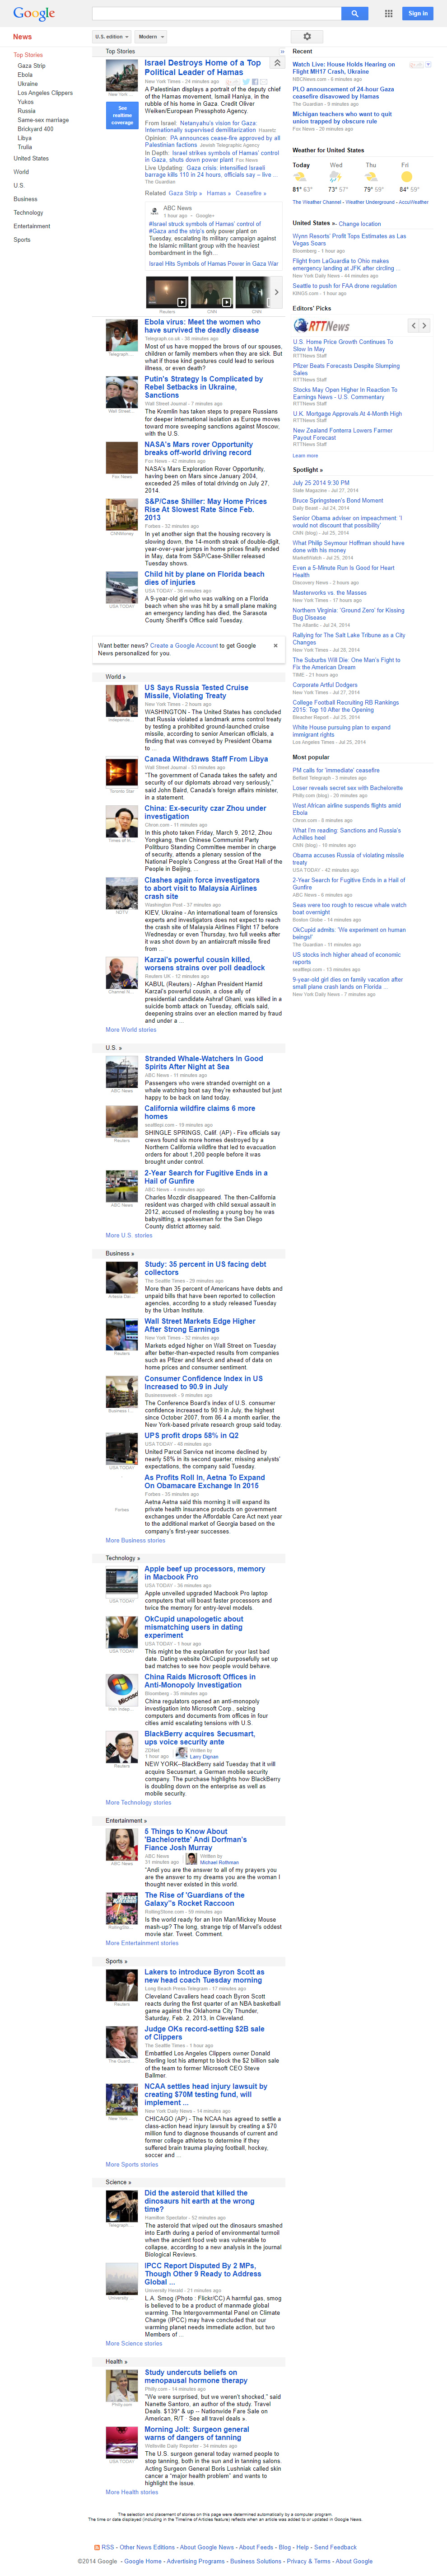This screenshot has width=447, height=2576.
Task: Open Wynn Resorts' Profit Tops Estimates headline
Action: tap(349, 240)
